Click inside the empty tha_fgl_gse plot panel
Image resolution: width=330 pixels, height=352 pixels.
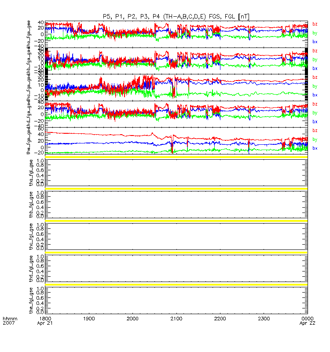coord(176,172)
